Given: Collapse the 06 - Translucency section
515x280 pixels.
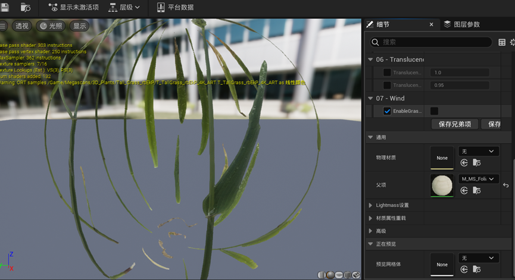Looking at the screenshot, I should 370,59.
